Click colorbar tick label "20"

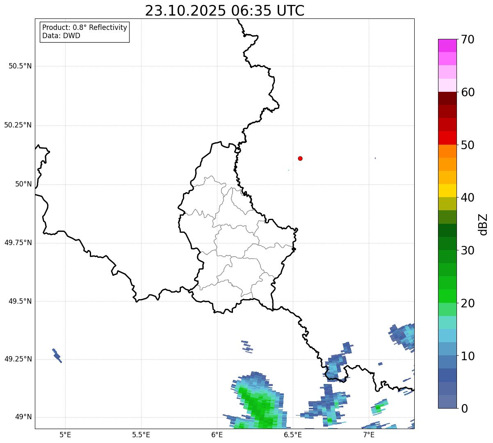468,303
